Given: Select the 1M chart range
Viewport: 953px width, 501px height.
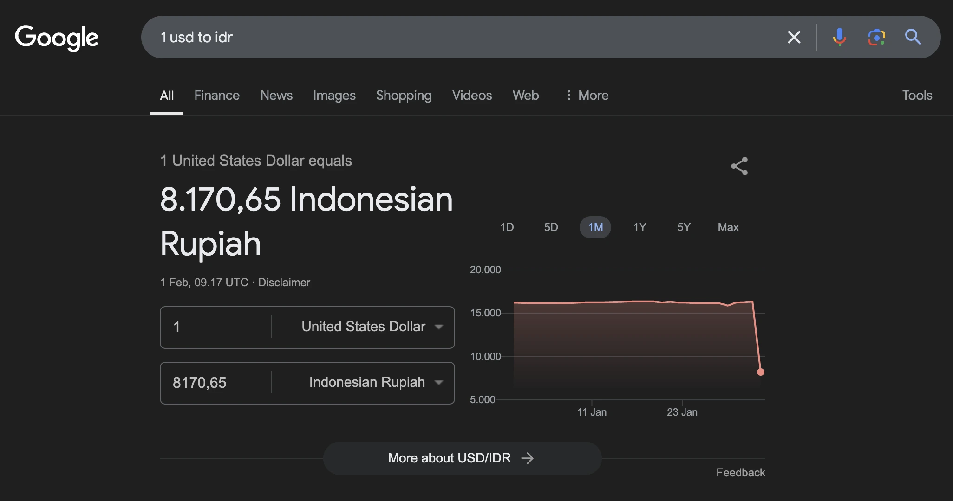Looking at the screenshot, I should click(595, 227).
